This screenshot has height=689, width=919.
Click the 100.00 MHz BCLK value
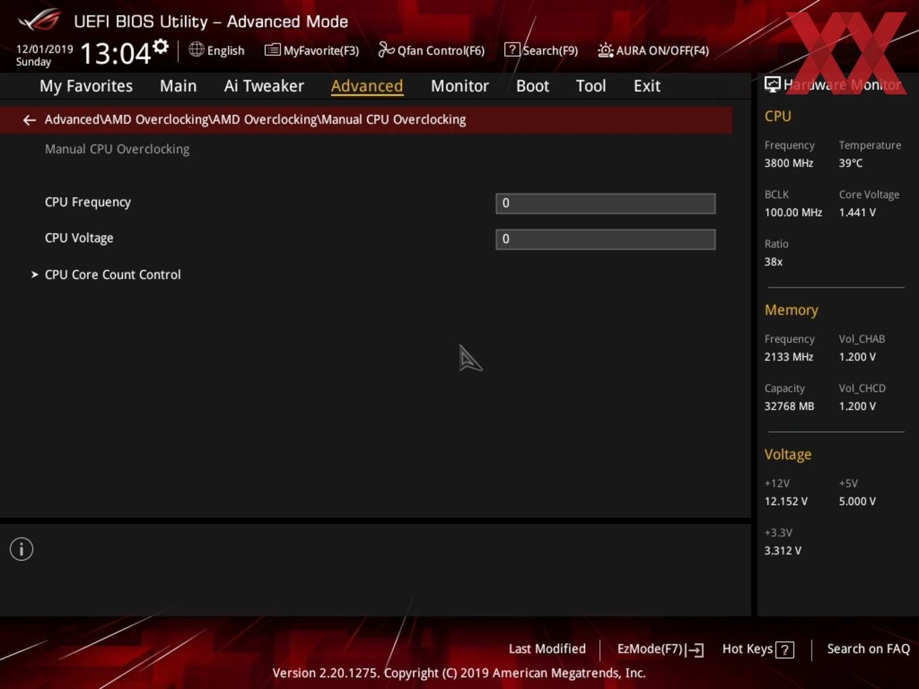(793, 212)
